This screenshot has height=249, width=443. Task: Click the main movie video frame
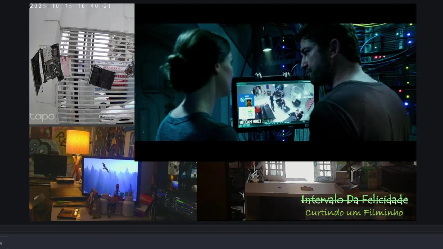[x=275, y=82]
